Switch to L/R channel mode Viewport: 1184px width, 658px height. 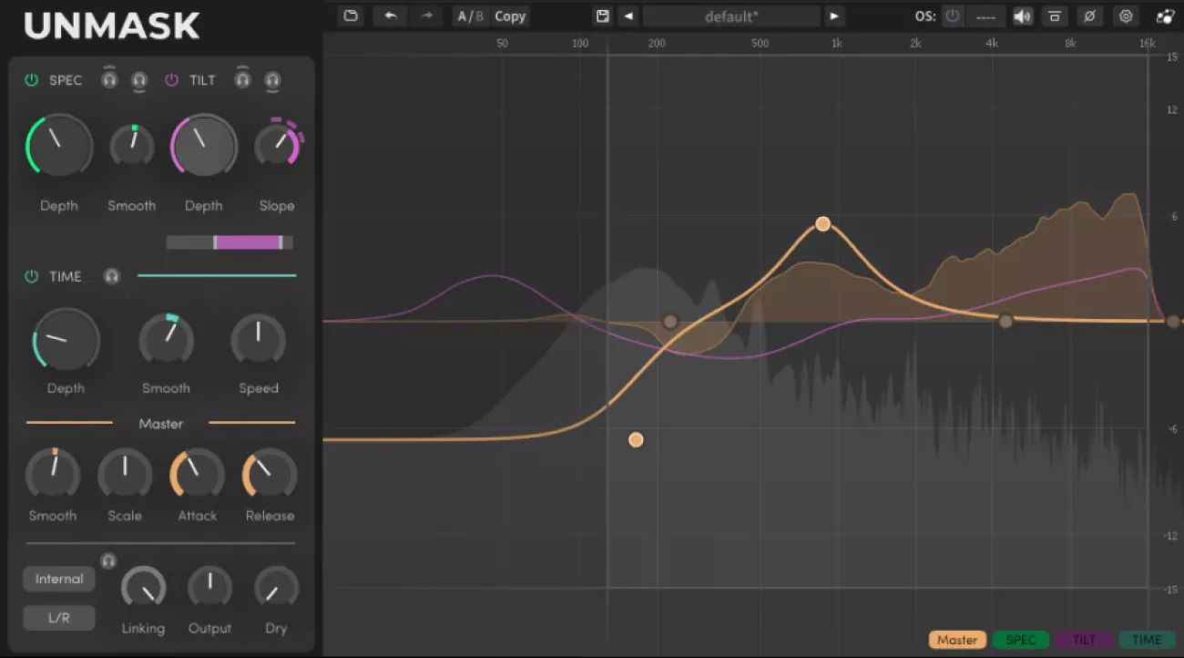click(58, 617)
